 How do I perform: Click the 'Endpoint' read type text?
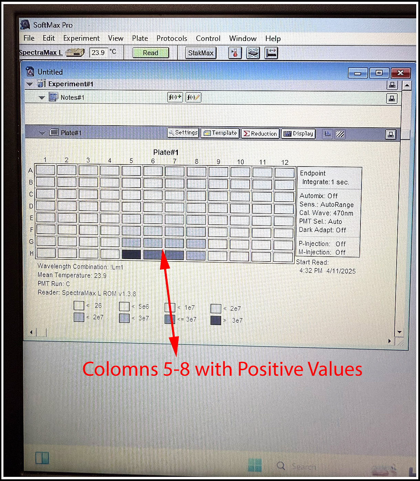(x=313, y=173)
